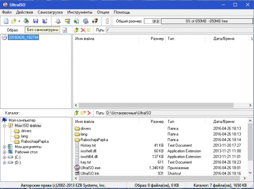Click the D:\Установочные\UltraISO path field
Image resolution: width=254 pixels, height=189 pixels.
click(180, 113)
